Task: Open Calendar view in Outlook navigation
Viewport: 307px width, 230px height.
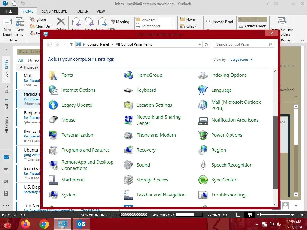Action: point(6,170)
